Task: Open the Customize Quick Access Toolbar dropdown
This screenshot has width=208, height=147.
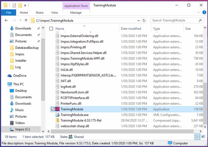Action: 25,6
